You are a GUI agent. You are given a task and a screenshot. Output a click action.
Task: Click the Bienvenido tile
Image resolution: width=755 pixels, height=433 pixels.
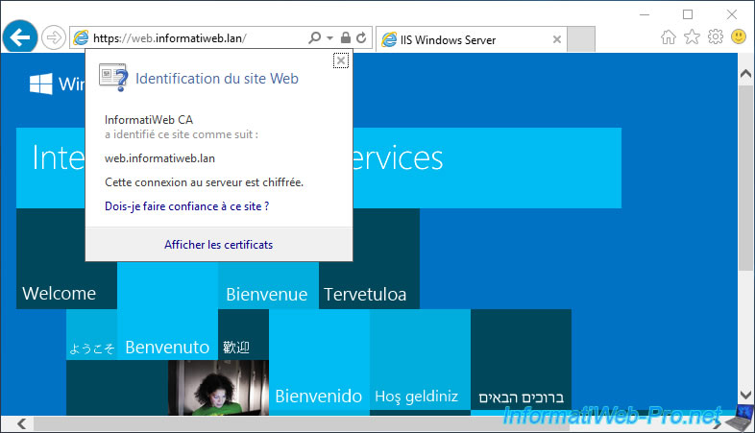(319, 361)
